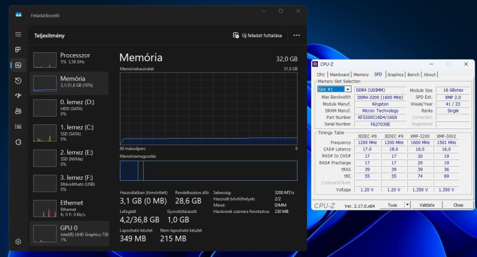Switch to the Bench tab in CPU-Z
477x257 pixels.
click(x=413, y=74)
